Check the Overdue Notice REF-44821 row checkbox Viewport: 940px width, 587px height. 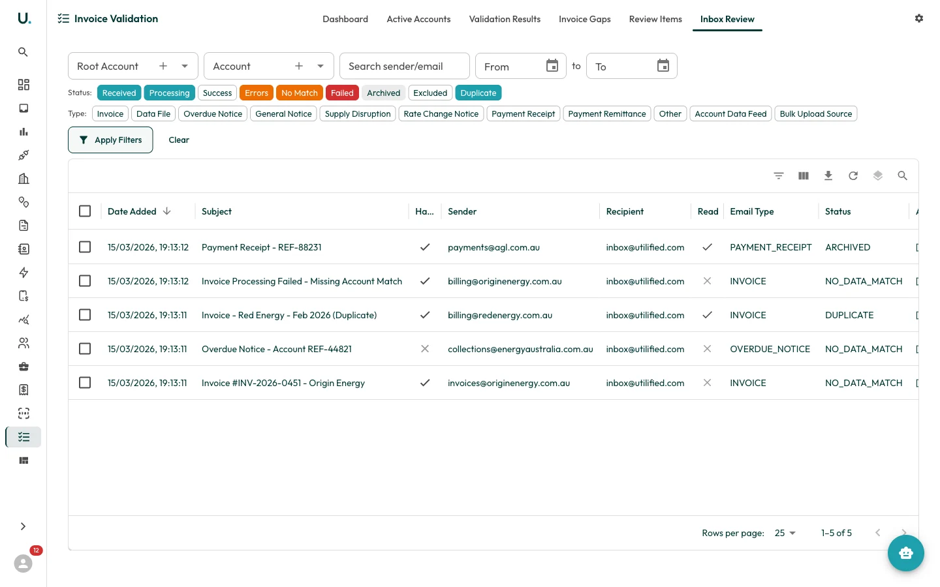point(85,349)
